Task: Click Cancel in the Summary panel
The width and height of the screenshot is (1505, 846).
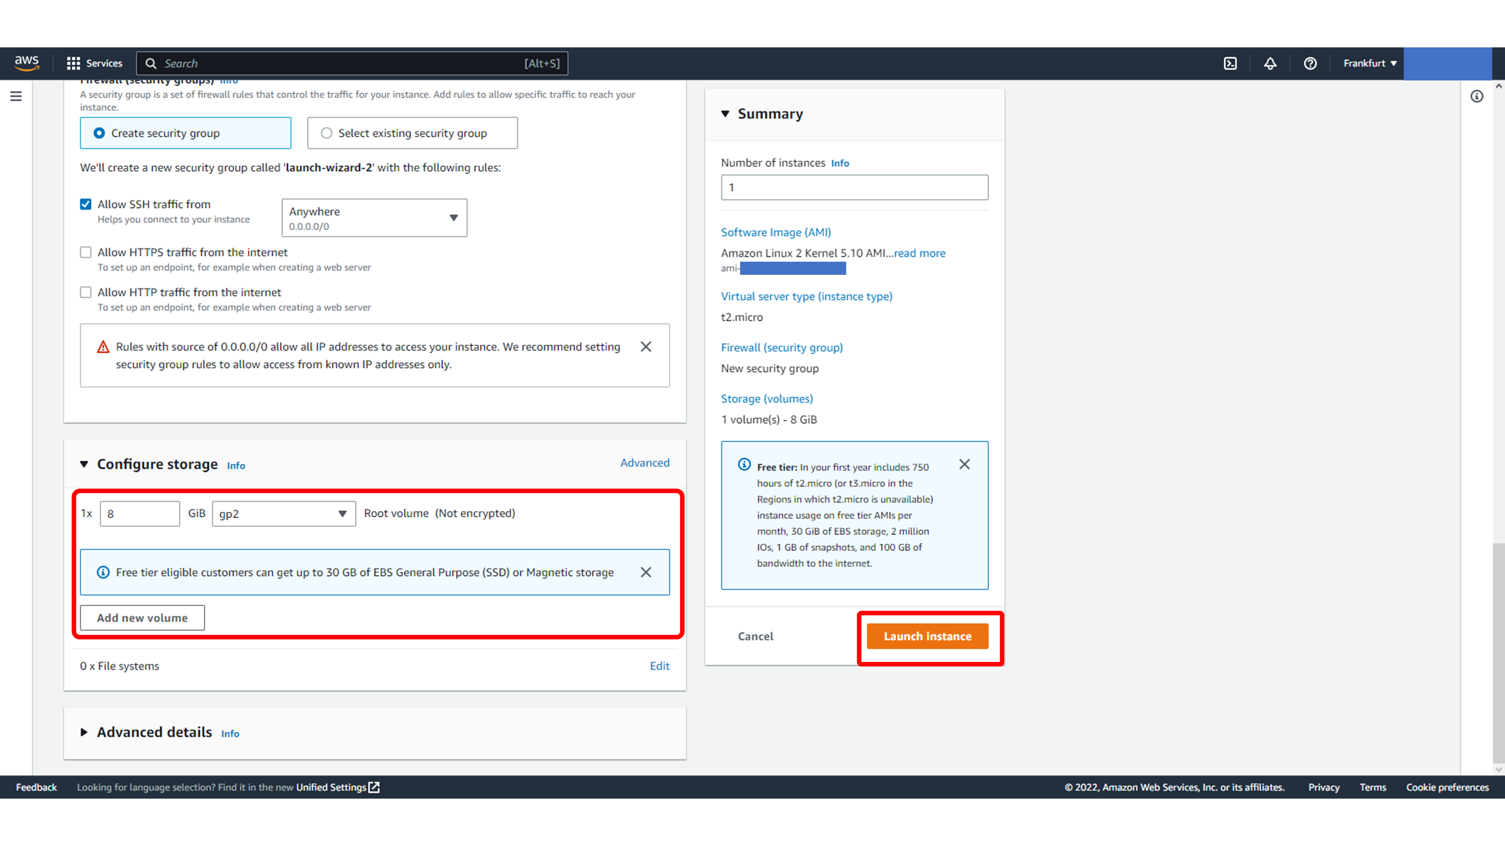Action: 755,637
